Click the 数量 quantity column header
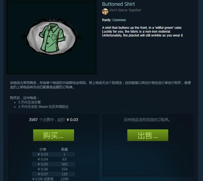203x181 pixels. tap(64, 149)
